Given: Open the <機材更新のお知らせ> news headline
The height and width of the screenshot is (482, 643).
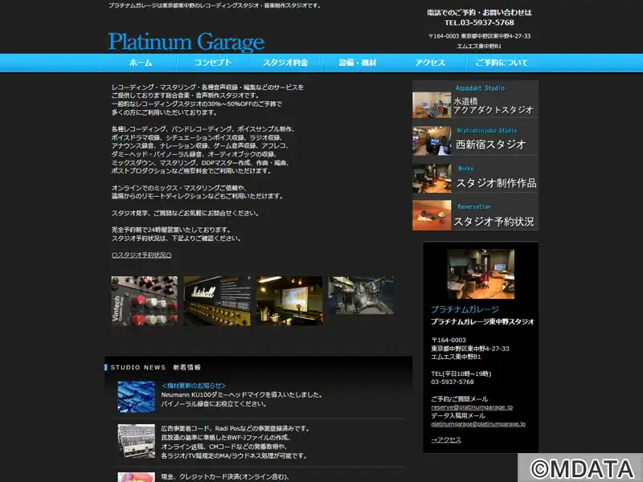Looking at the screenshot, I should click(x=194, y=386).
